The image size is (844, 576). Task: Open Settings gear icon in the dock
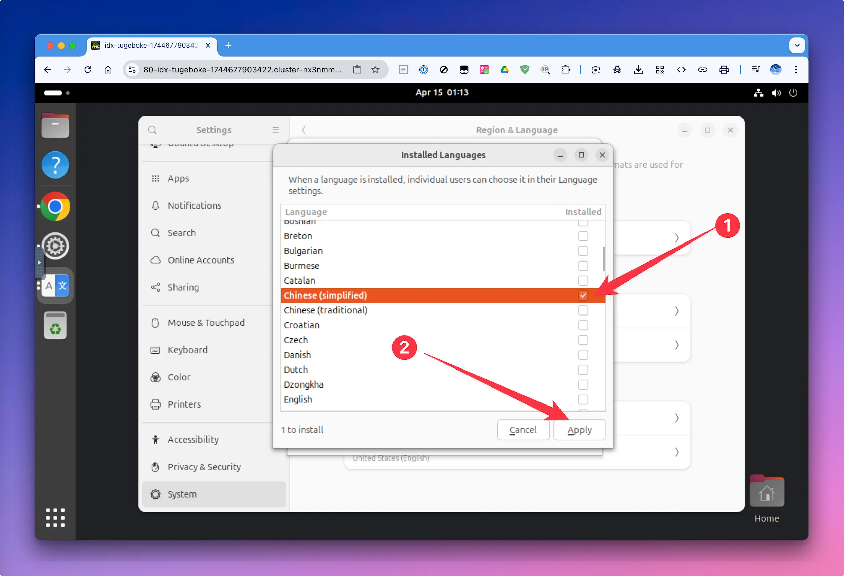55,246
